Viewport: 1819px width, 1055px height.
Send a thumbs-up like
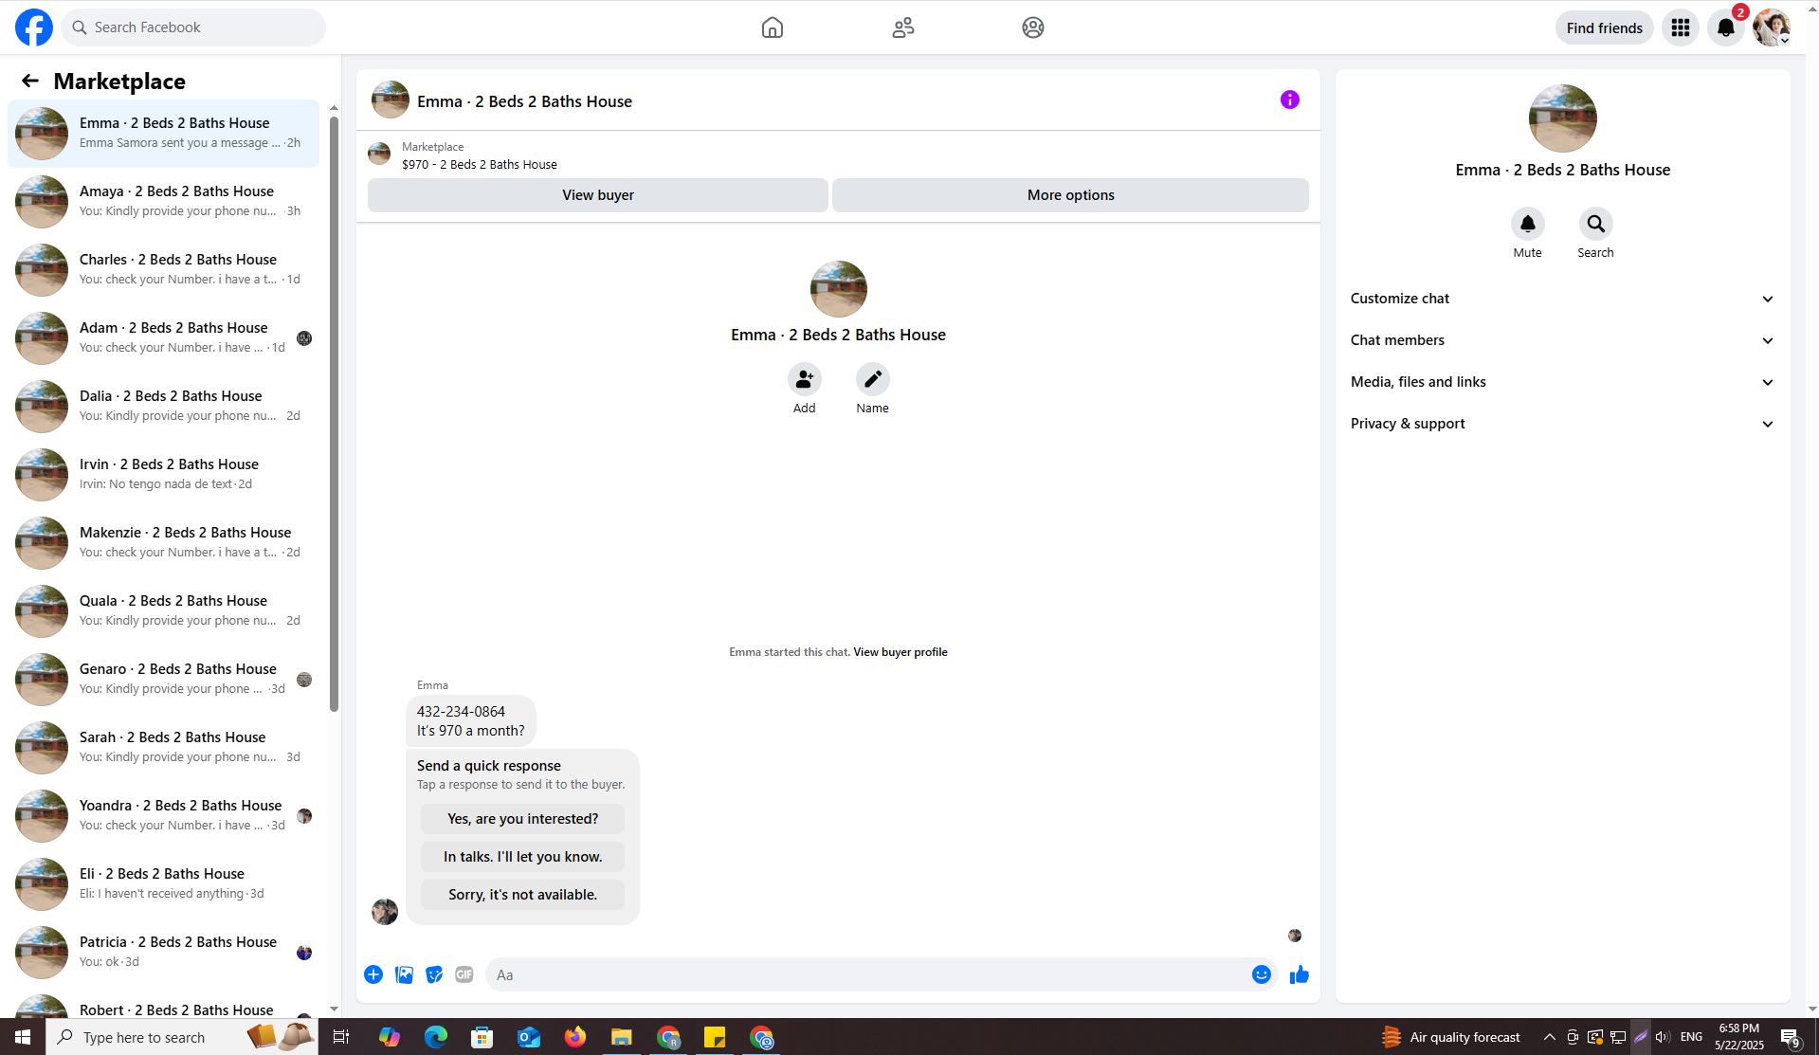pyautogui.click(x=1300, y=974)
